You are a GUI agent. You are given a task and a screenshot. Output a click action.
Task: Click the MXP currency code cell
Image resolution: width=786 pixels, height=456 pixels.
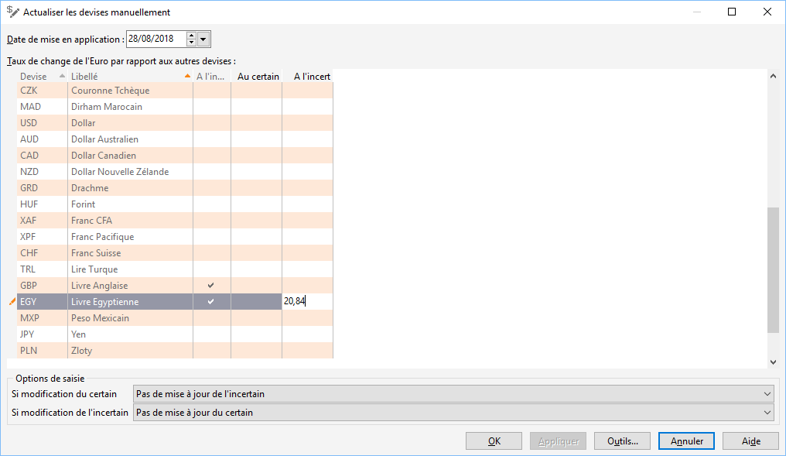pyautogui.click(x=42, y=318)
